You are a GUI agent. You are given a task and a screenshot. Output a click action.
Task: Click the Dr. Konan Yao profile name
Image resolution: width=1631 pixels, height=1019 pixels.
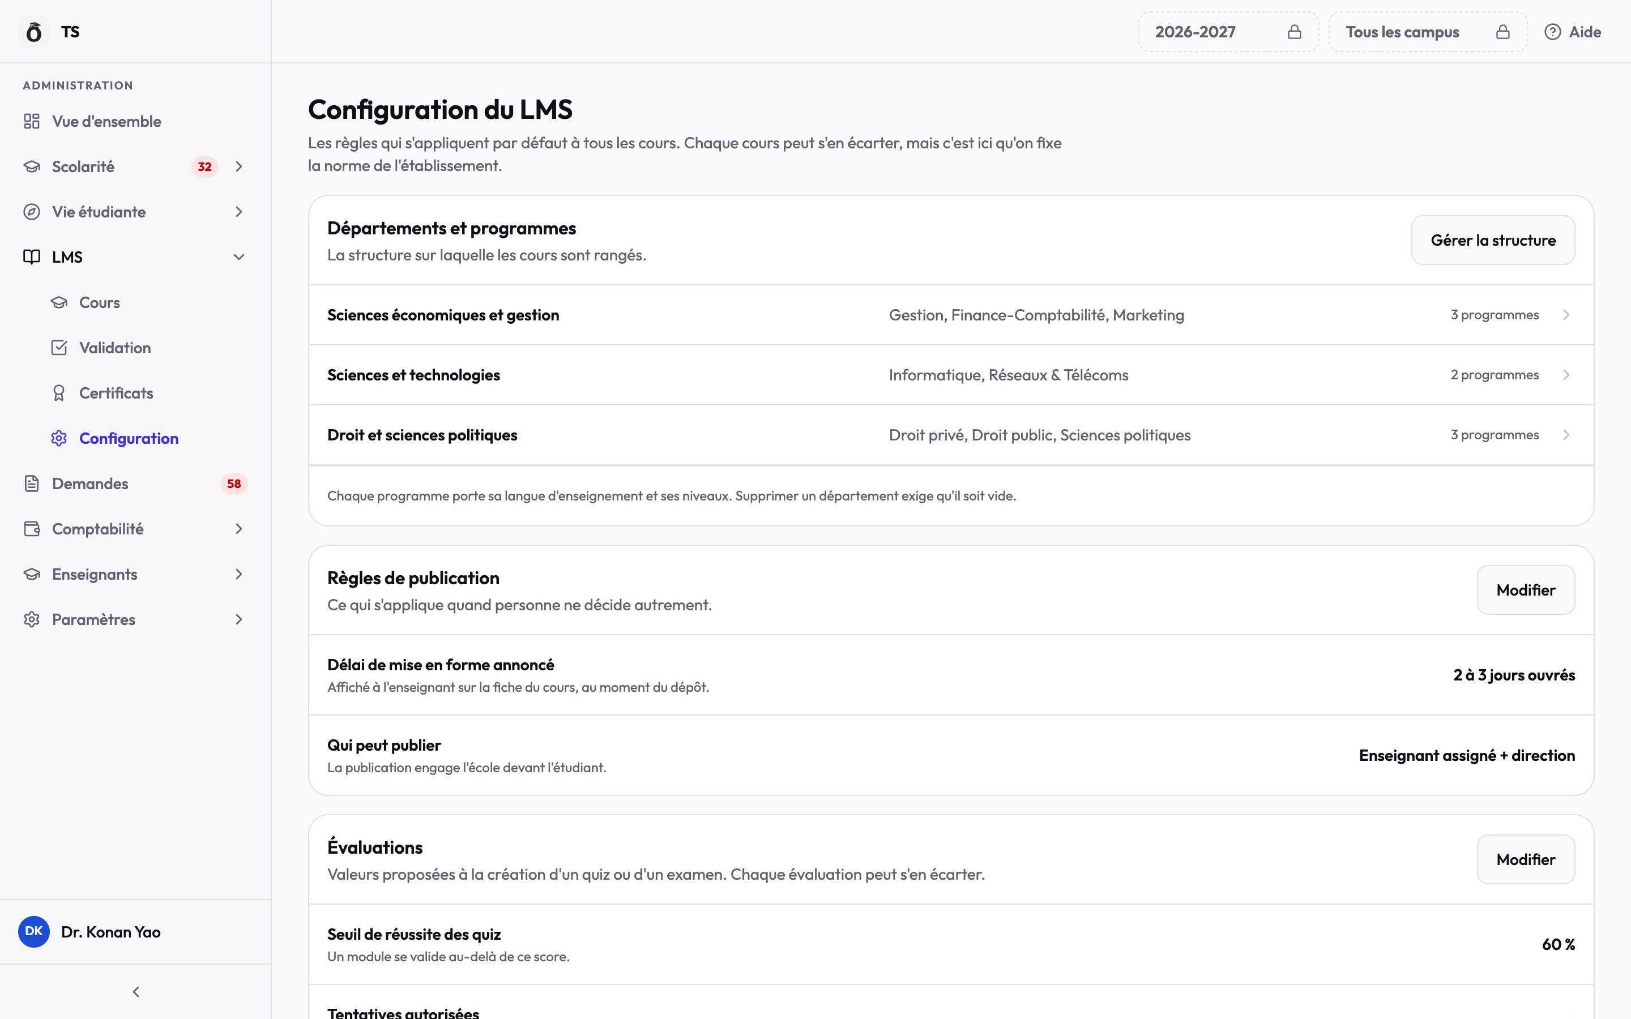[111, 932]
